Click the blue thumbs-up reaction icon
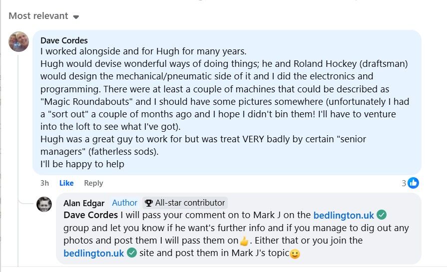Viewport: 447px width, 272px height. tap(413, 183)
